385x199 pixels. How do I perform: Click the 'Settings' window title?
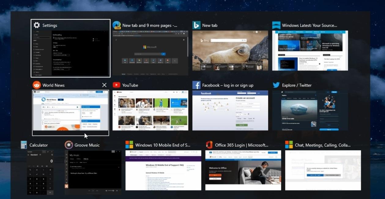50,25
